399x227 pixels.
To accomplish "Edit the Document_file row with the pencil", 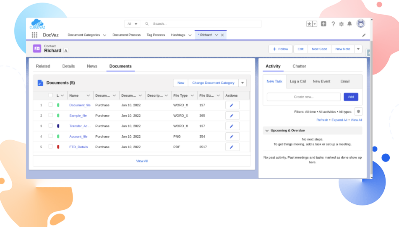I will (x=232, y=105).
